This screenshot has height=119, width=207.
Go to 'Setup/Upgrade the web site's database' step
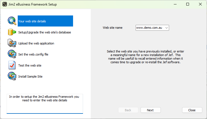45,32
